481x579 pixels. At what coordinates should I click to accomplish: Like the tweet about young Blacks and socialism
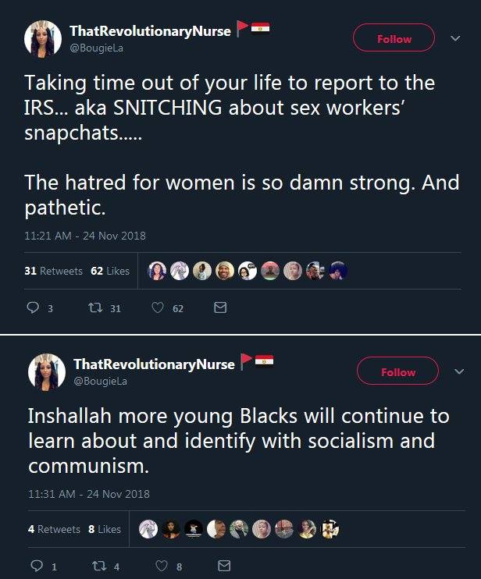click(x=160, y=566)
